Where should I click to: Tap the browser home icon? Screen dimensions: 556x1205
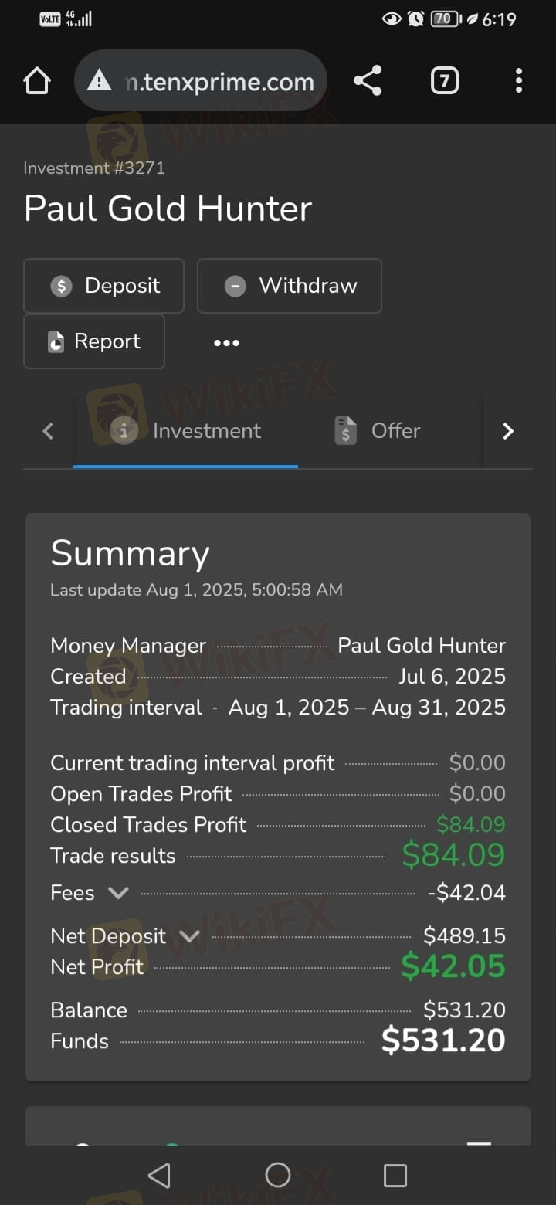coord(37,81)
